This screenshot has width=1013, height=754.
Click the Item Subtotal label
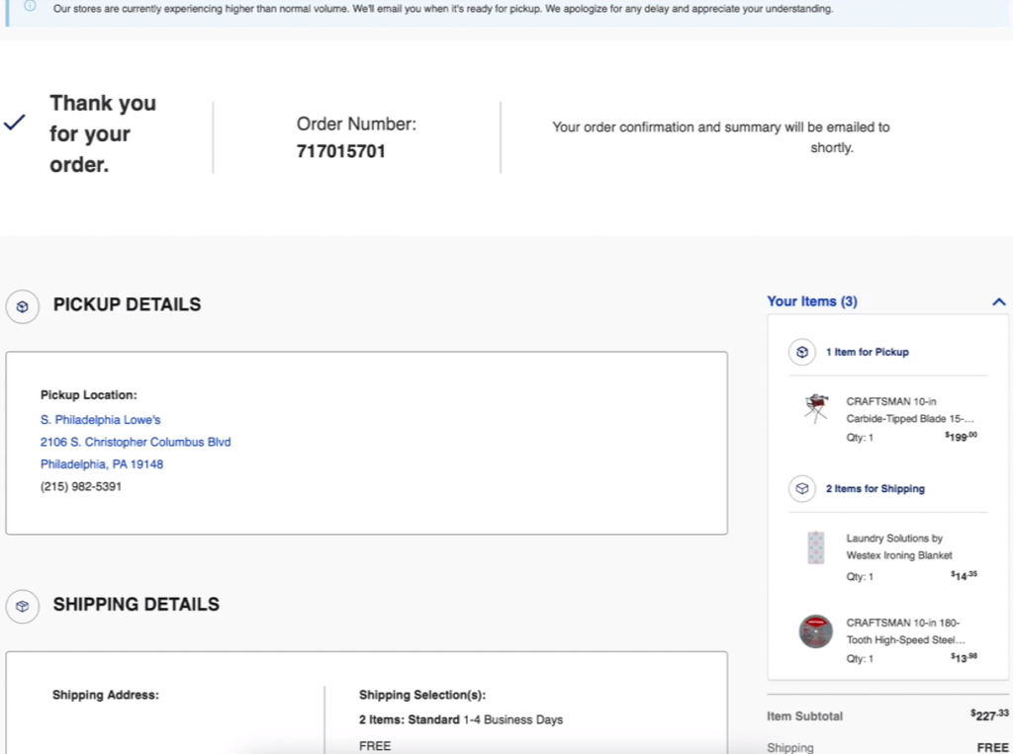pyautogui.click(x=804, y=715)
